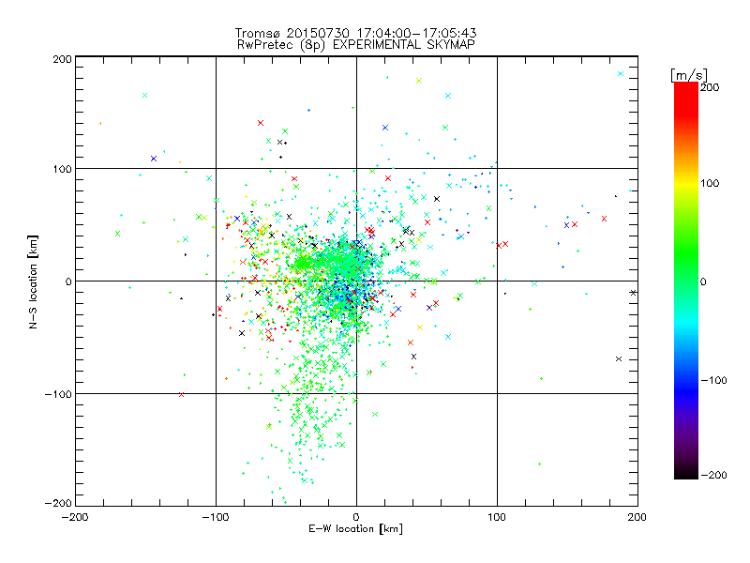Click the colorbar -200 tick label

coord(713,476)
